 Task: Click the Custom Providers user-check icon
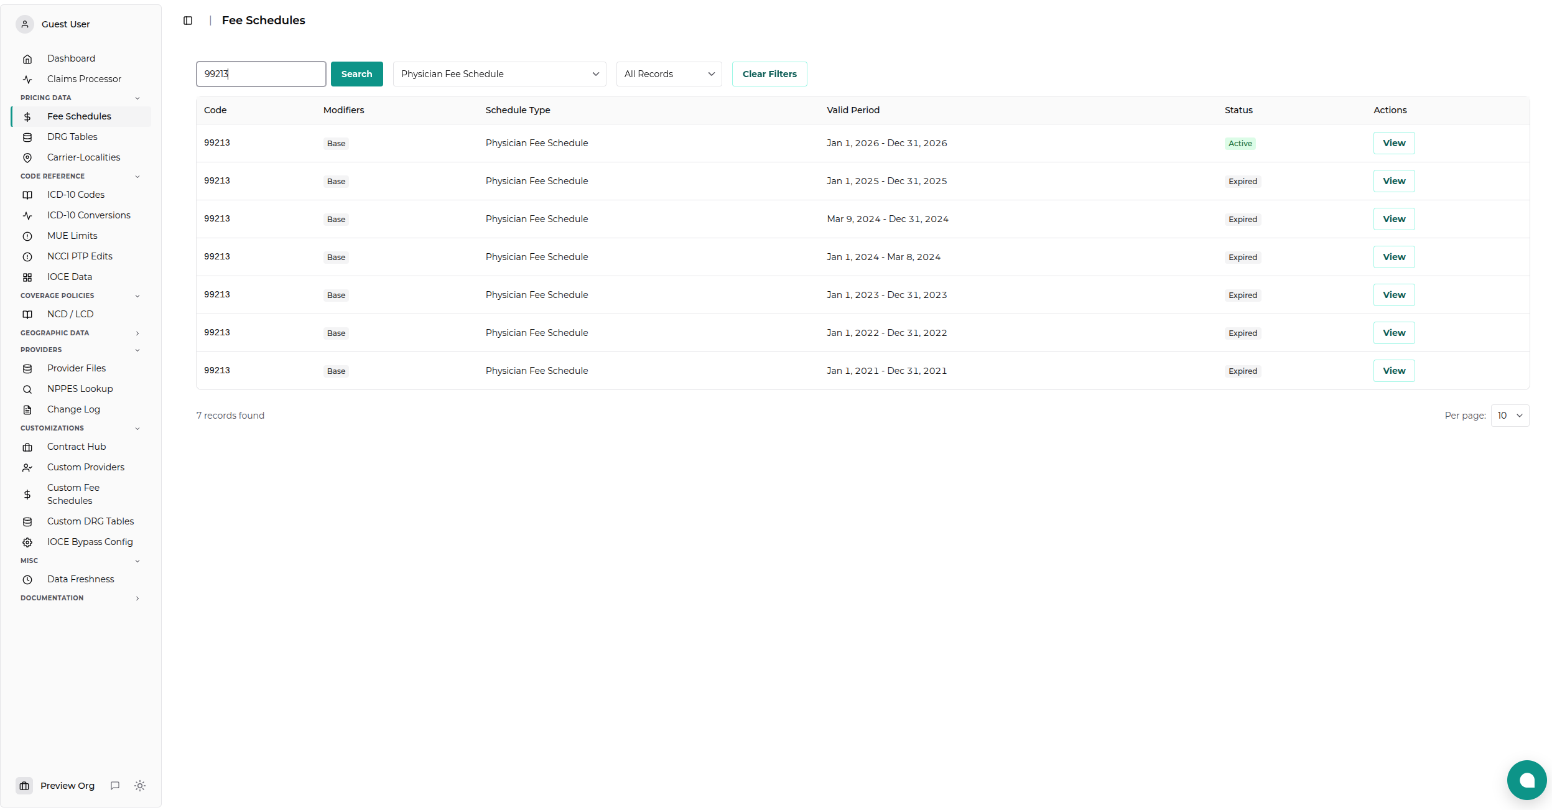(x=27, y=468)
